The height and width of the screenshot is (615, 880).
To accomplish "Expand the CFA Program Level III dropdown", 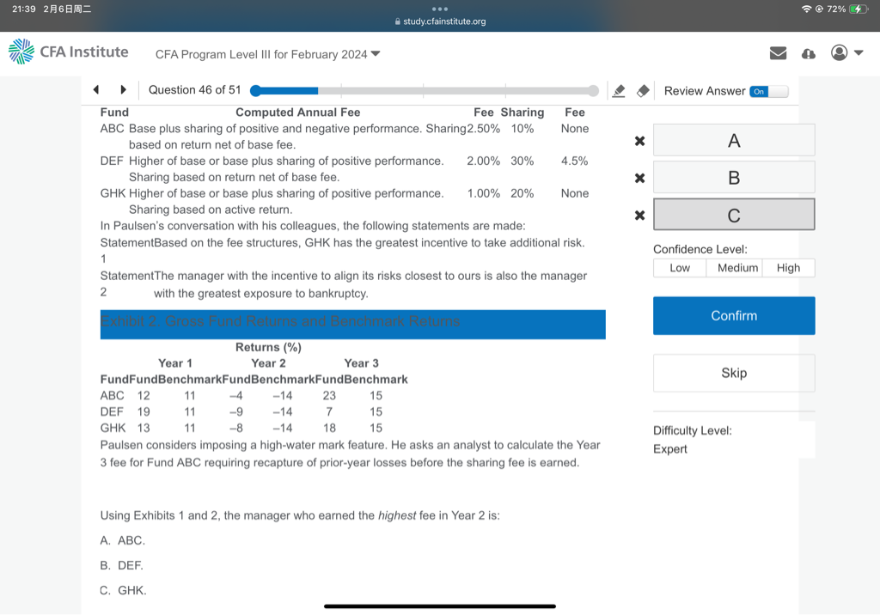I will pyautogui.click(x=268, y=54).
